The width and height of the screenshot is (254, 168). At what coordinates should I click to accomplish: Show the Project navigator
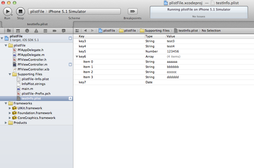point(9,31)
